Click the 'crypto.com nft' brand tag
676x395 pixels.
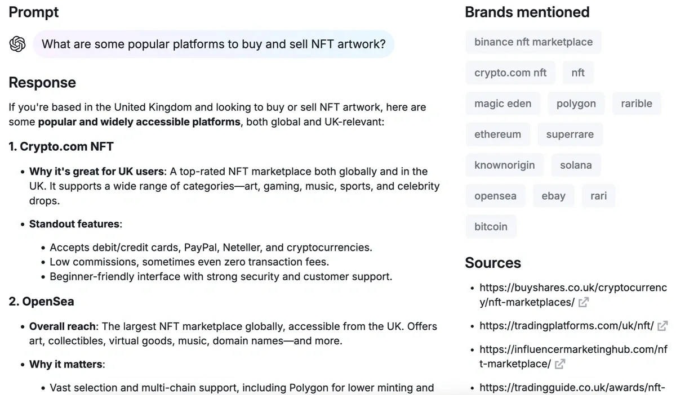[510, 73]
